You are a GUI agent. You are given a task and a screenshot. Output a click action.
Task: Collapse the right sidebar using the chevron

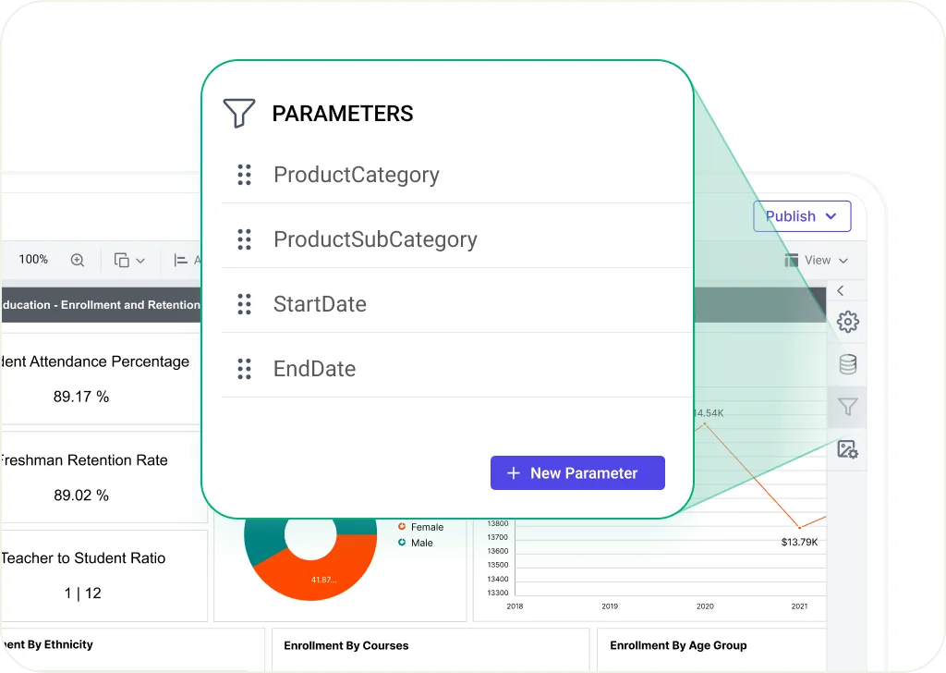click(840, 291)
